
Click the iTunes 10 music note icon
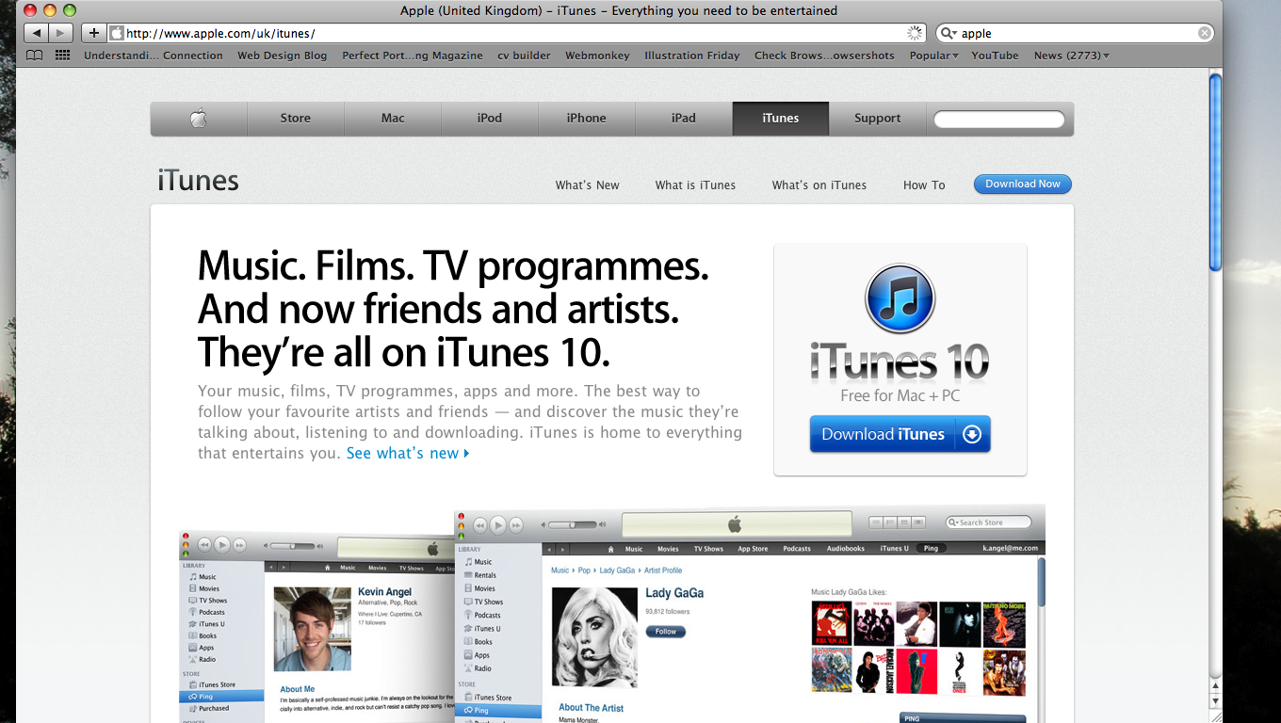point(900,298)
